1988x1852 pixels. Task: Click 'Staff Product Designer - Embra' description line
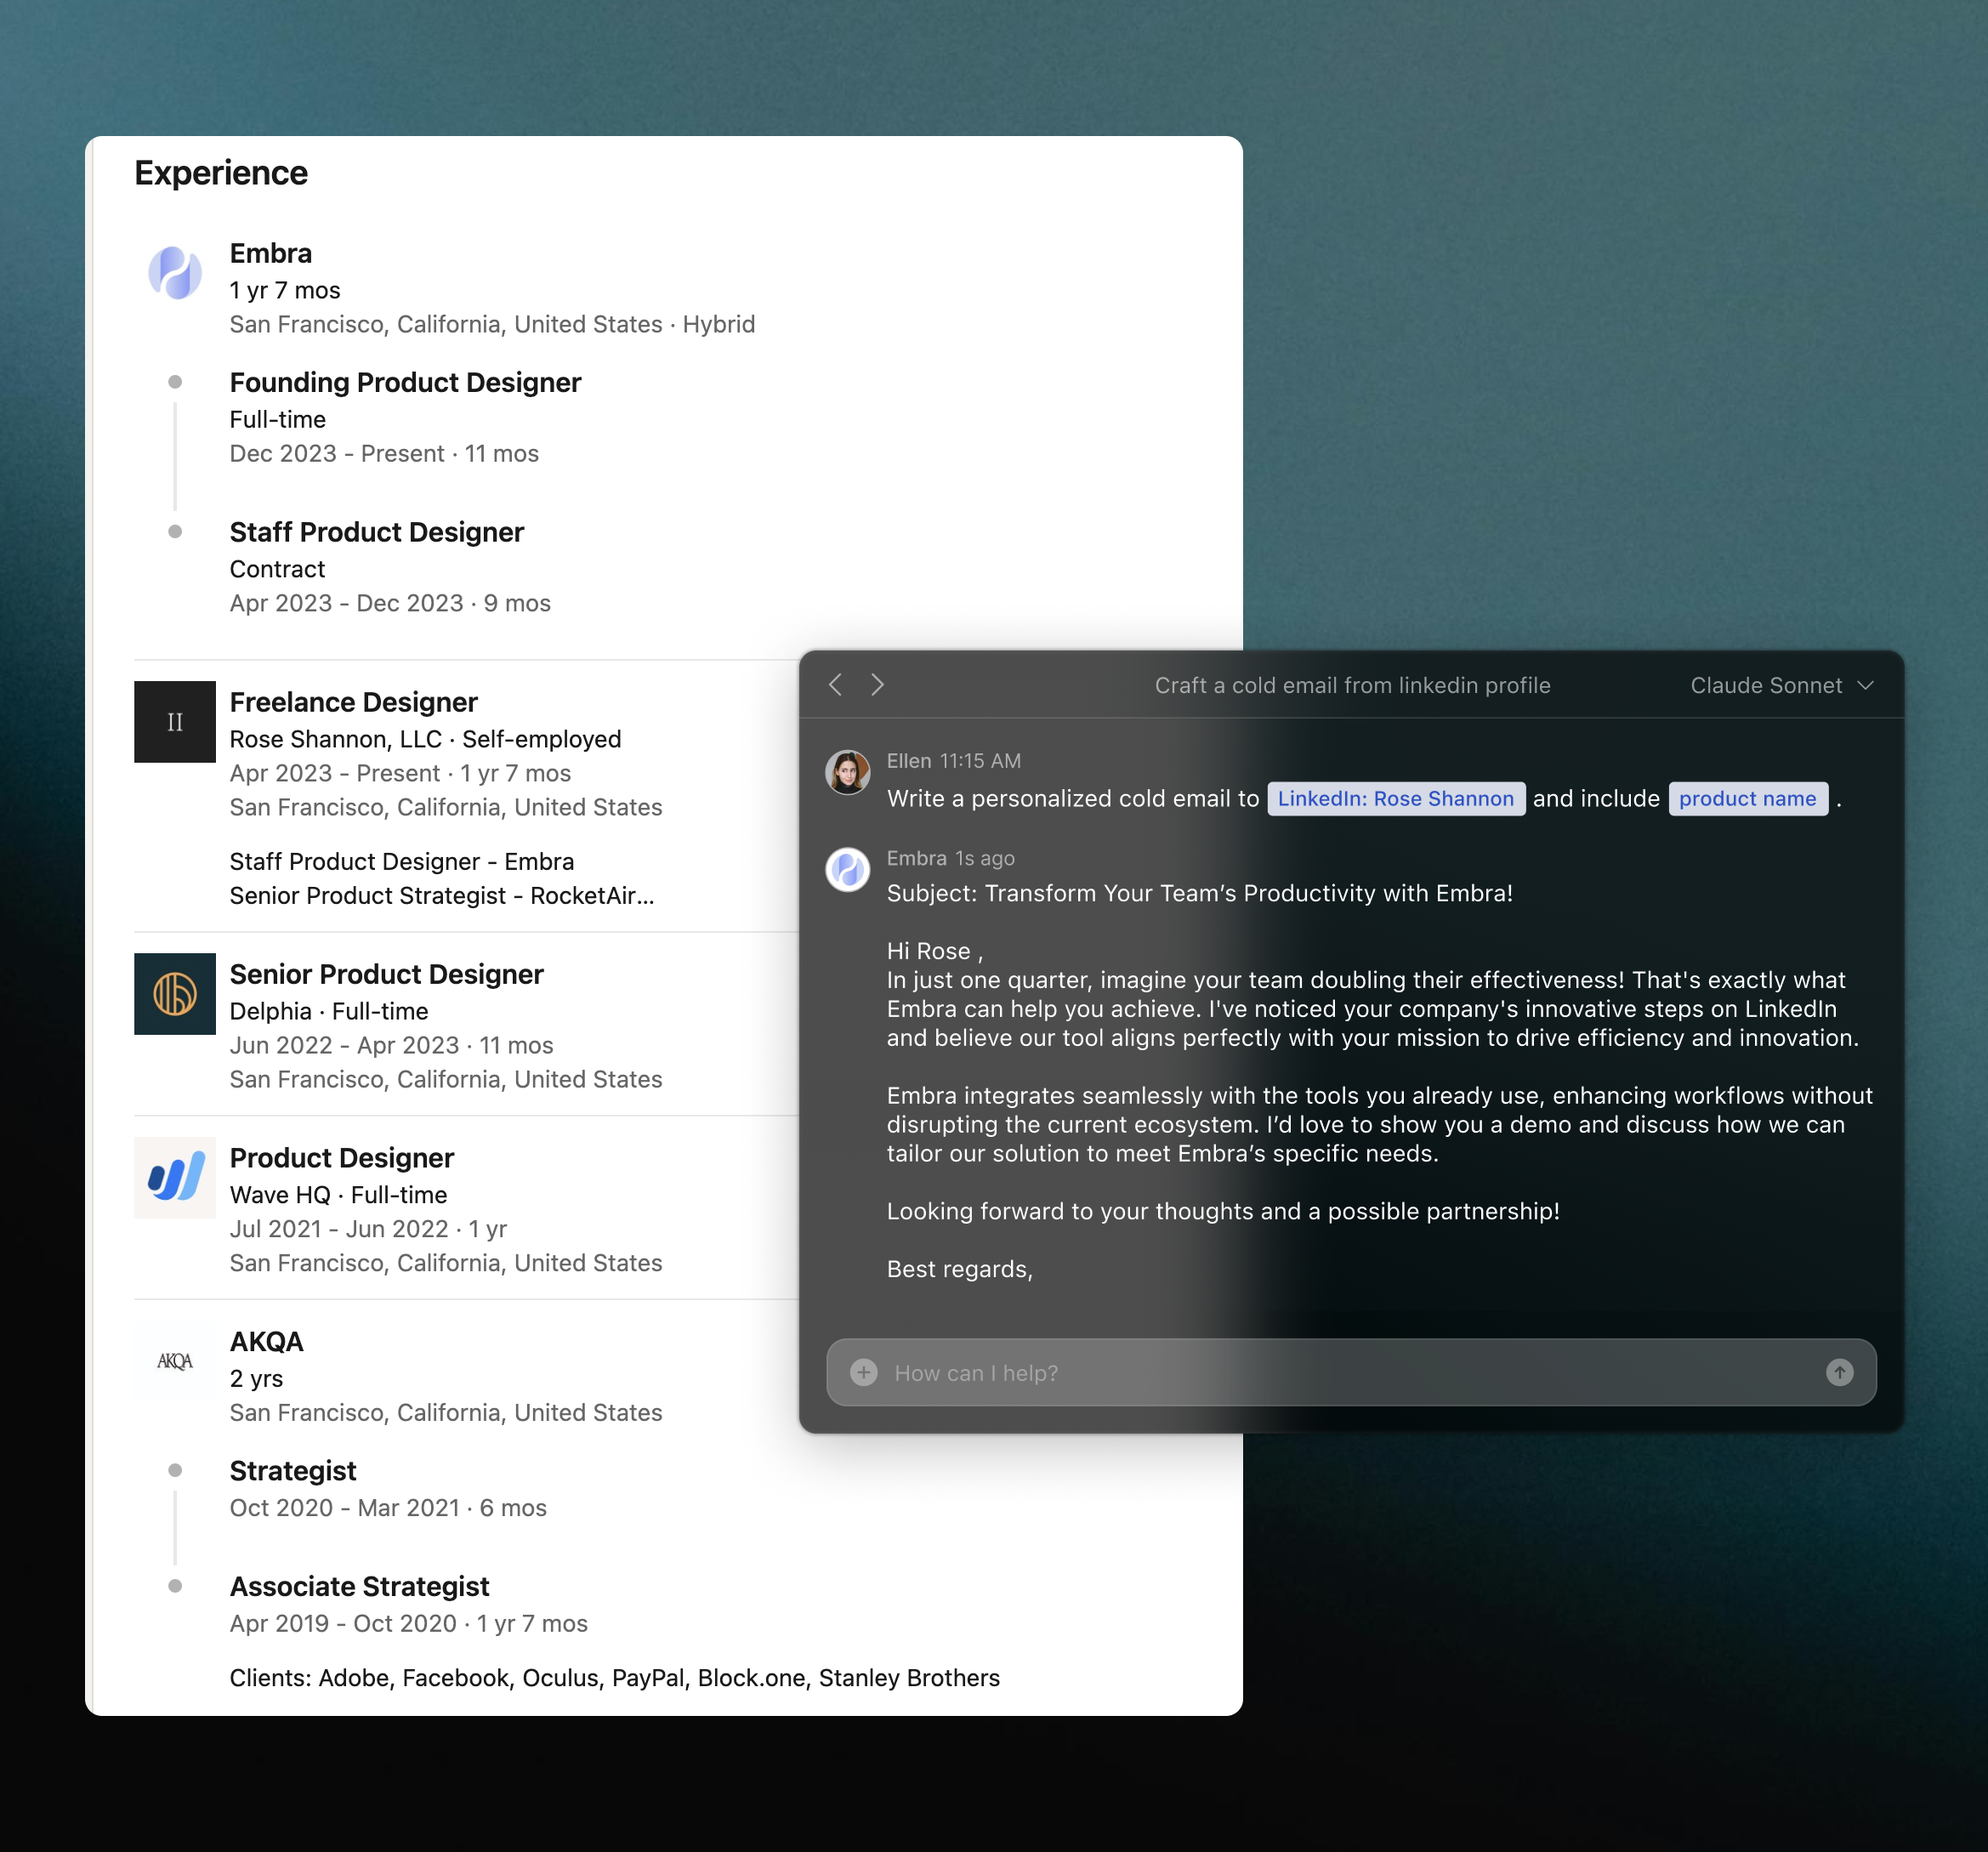click(402, 862)
